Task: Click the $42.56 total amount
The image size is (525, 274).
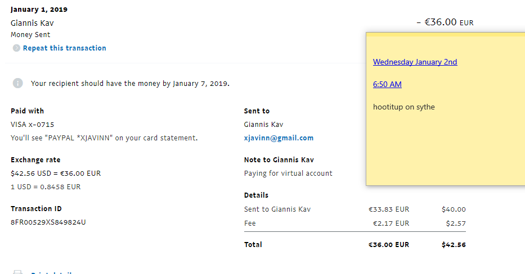Action: (454, 245)
